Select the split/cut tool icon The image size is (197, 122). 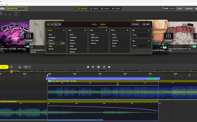pyautogui.click(x=20, y=67)
